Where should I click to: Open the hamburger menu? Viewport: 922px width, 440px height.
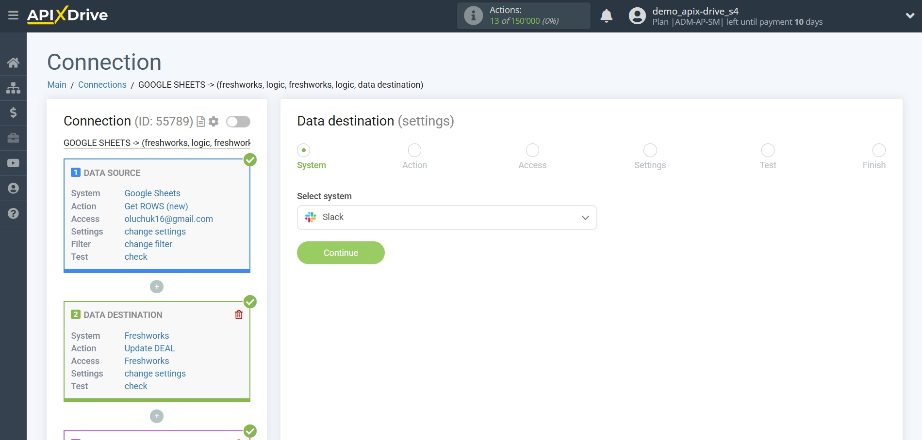point(13,16)
